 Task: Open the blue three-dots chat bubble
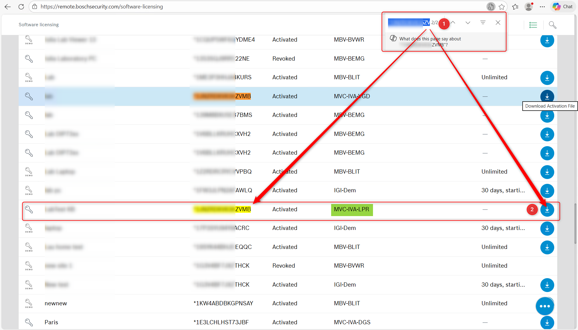click(545, 306)
